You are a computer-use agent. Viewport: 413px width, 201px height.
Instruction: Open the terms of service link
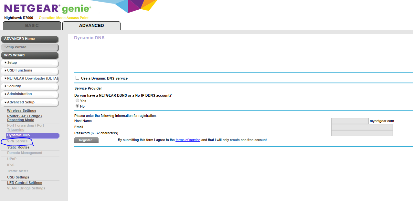click(x=188, y=139)
